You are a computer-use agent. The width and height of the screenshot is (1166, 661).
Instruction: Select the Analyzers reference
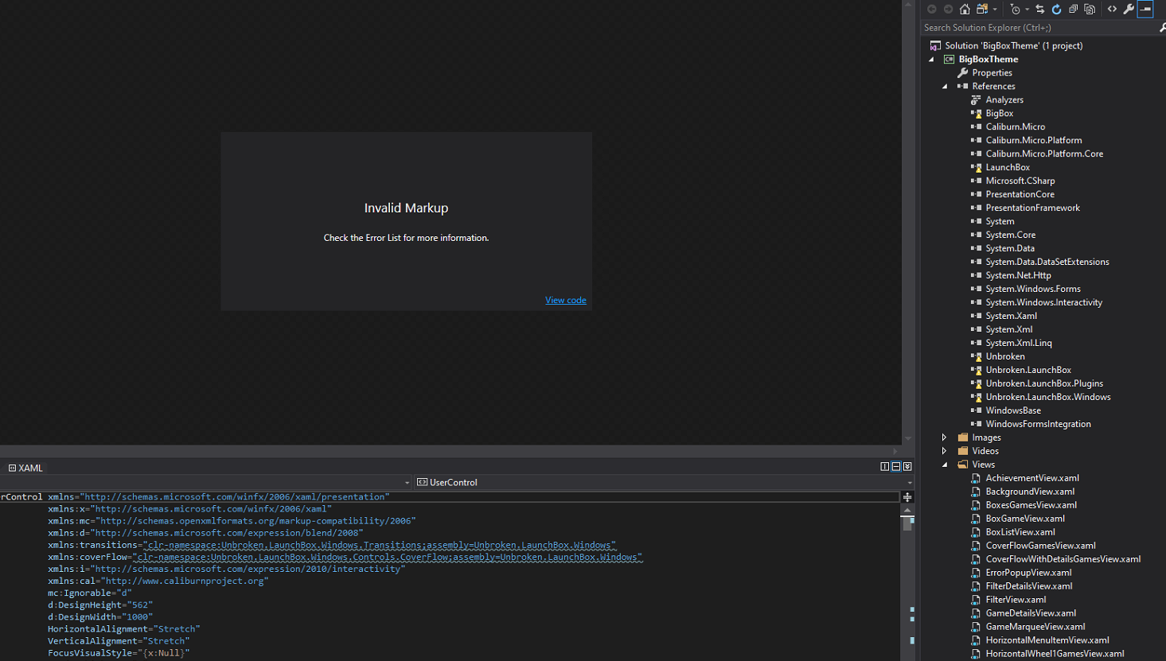tap(1004, 99)
